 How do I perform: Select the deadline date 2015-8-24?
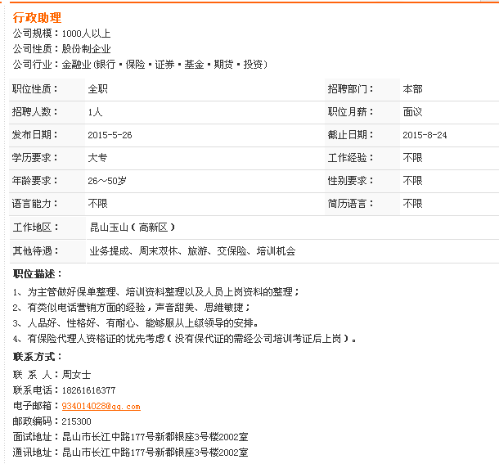click(425, 134)
